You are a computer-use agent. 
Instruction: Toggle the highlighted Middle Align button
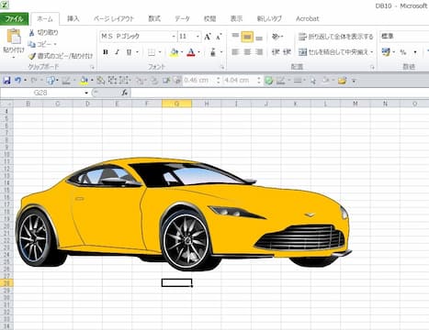click(x=247, y=37)
